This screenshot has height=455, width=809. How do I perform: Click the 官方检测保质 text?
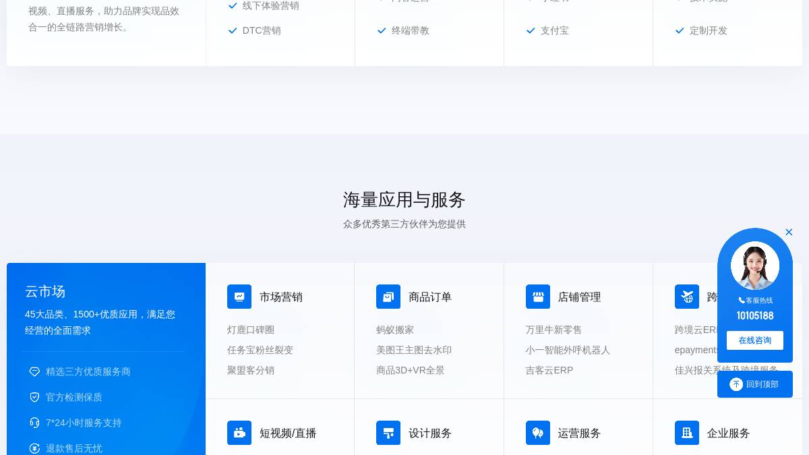click(74, 397)
